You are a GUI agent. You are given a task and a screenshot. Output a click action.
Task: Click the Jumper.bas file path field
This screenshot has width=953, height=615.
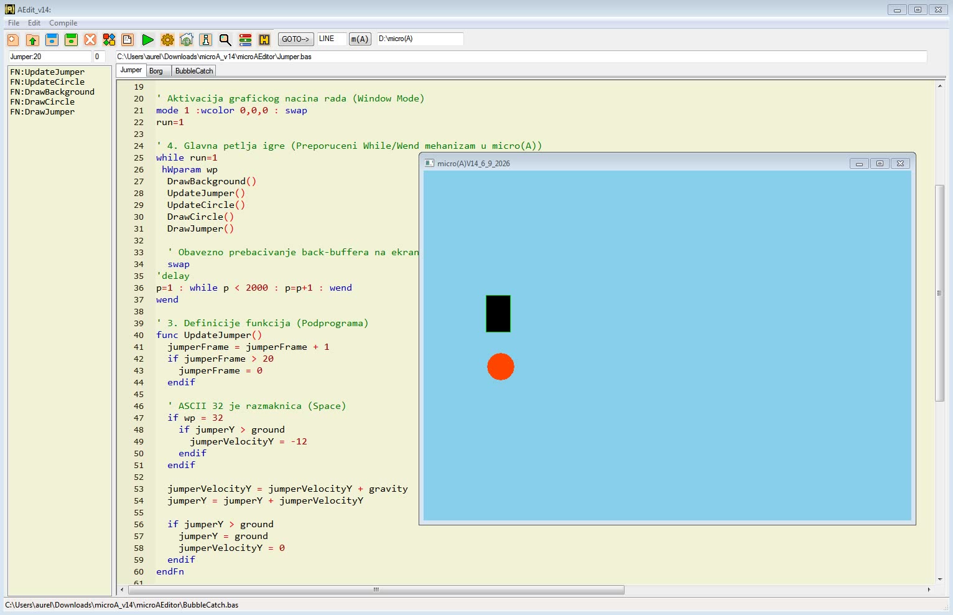pyautogui.click(x=521, y=57)
